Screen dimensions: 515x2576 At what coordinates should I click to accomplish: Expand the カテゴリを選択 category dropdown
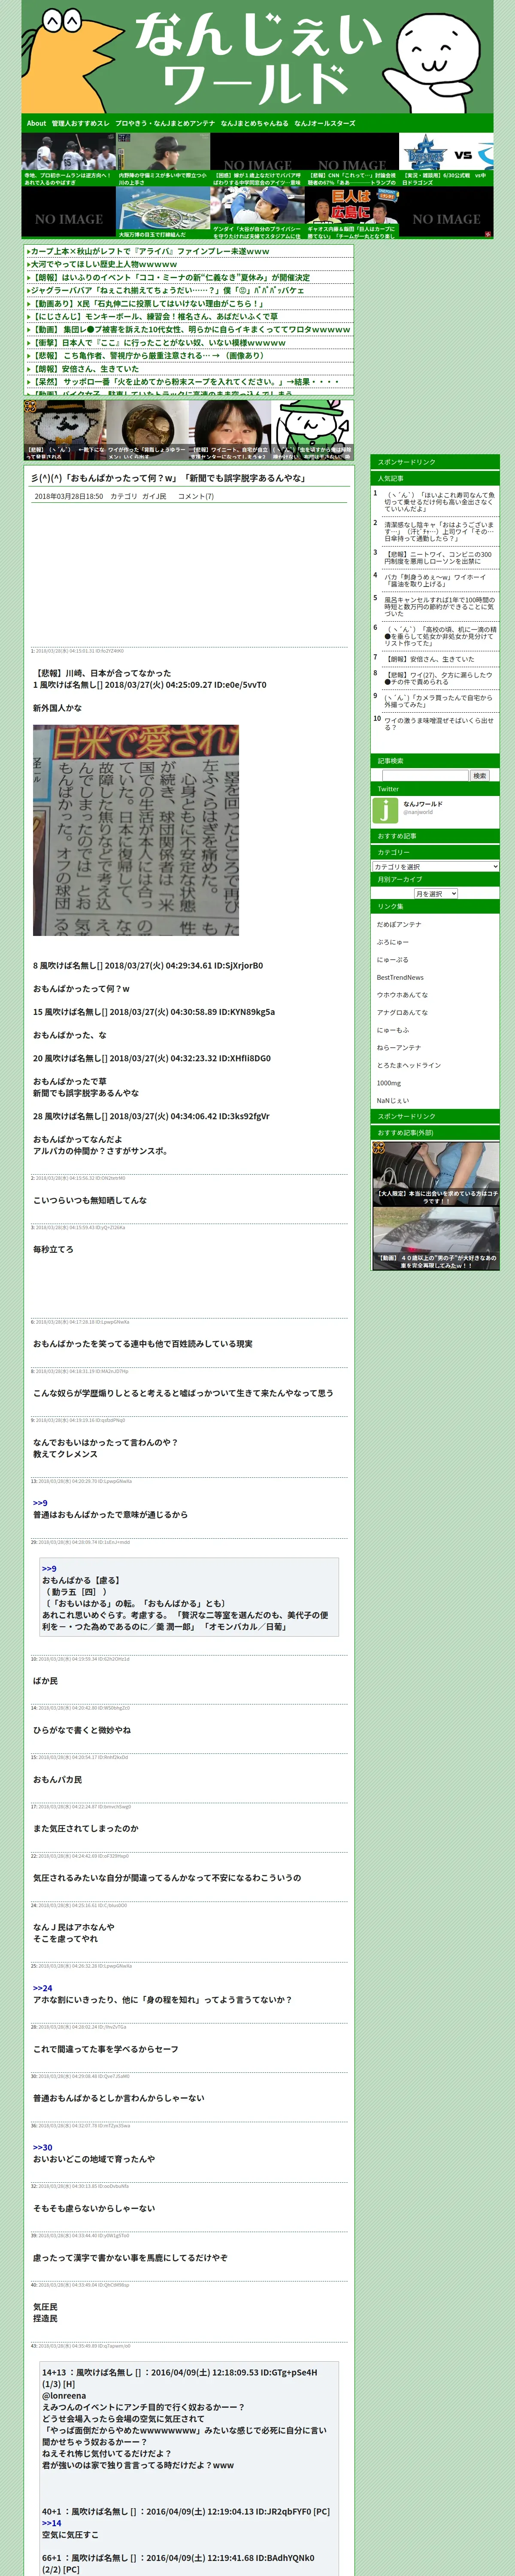pyautogui.click(x=435, y=866)
